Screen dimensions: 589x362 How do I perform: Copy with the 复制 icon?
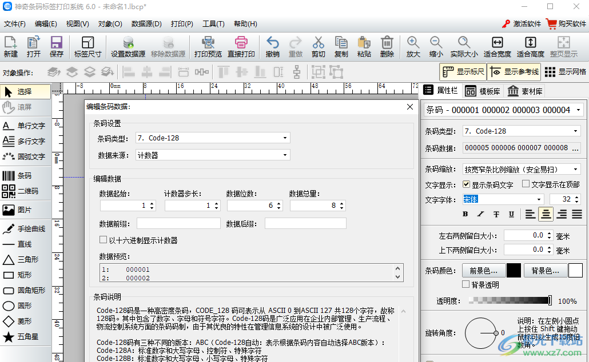341,46
